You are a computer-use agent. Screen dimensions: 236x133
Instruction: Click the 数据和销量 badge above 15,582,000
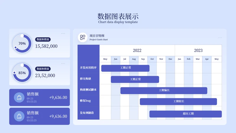coord(43,39)
